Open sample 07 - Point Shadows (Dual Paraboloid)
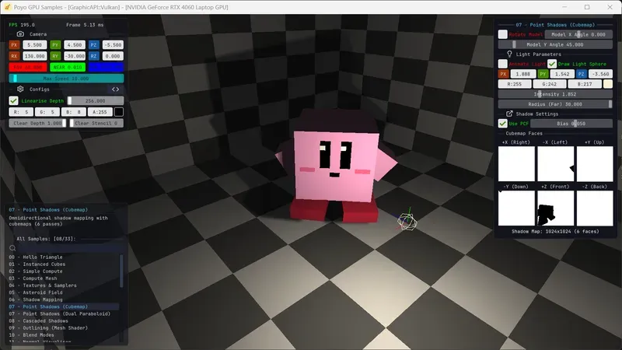This screenshot has width=622, height=350. tap(64, 314)
